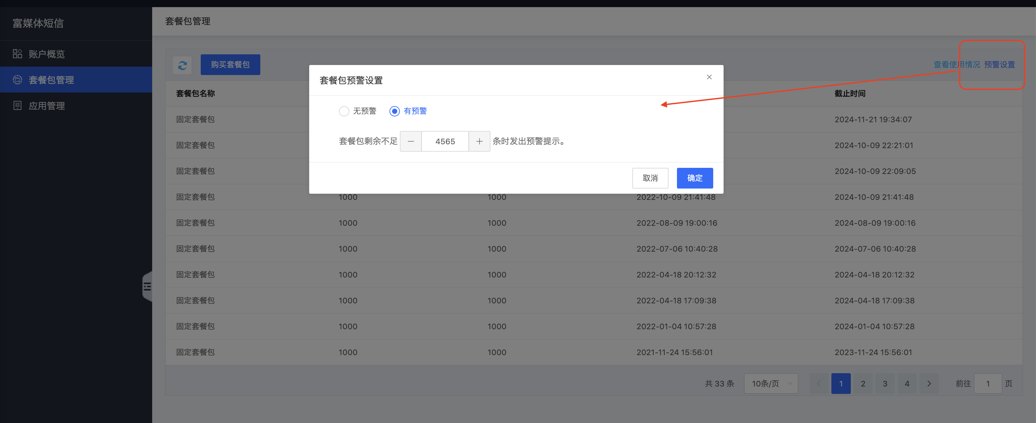Click the deadline 2024-10-09 22:21:01
Viewport: 1036px width, 423px height.
point(874,146)
